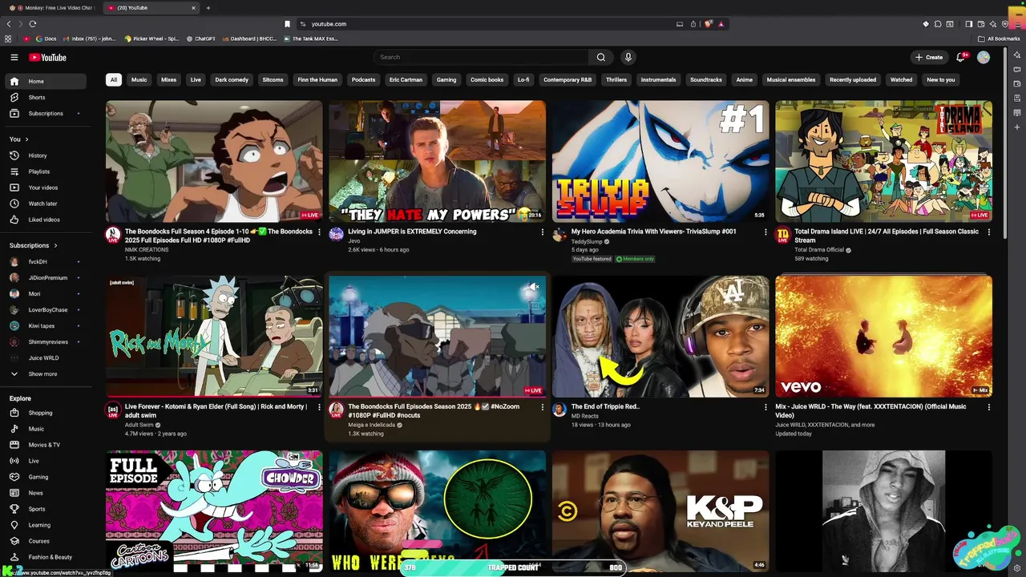Open the Juice WRLD subscription
The width and height of the screenshot is (1026, 577).
tap(46, 357)
